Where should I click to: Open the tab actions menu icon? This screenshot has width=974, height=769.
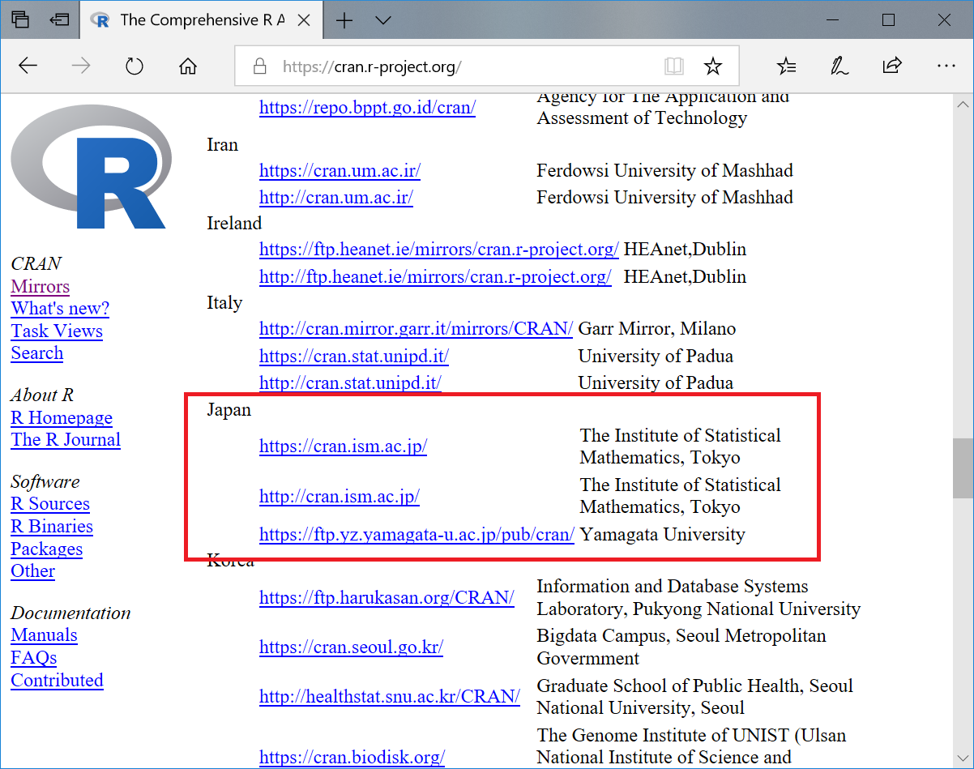(x=20, y=20)
